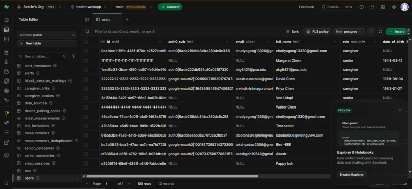Select the row checkbox for Margaret Chen
The height and width of the screenshot is (189, 412).
click(86, 61)
